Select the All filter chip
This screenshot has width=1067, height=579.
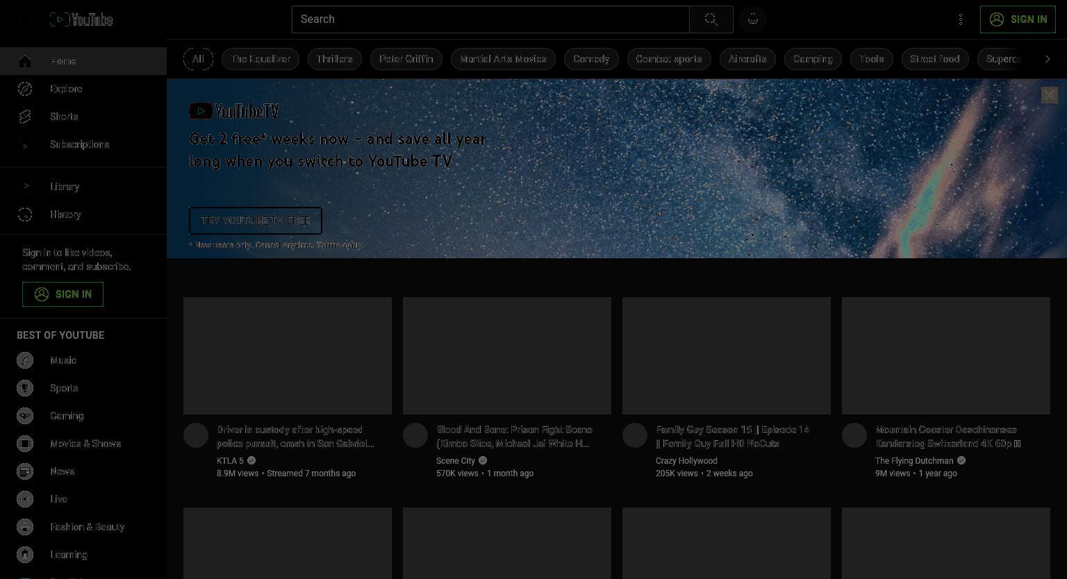click(x=198, y=59)
